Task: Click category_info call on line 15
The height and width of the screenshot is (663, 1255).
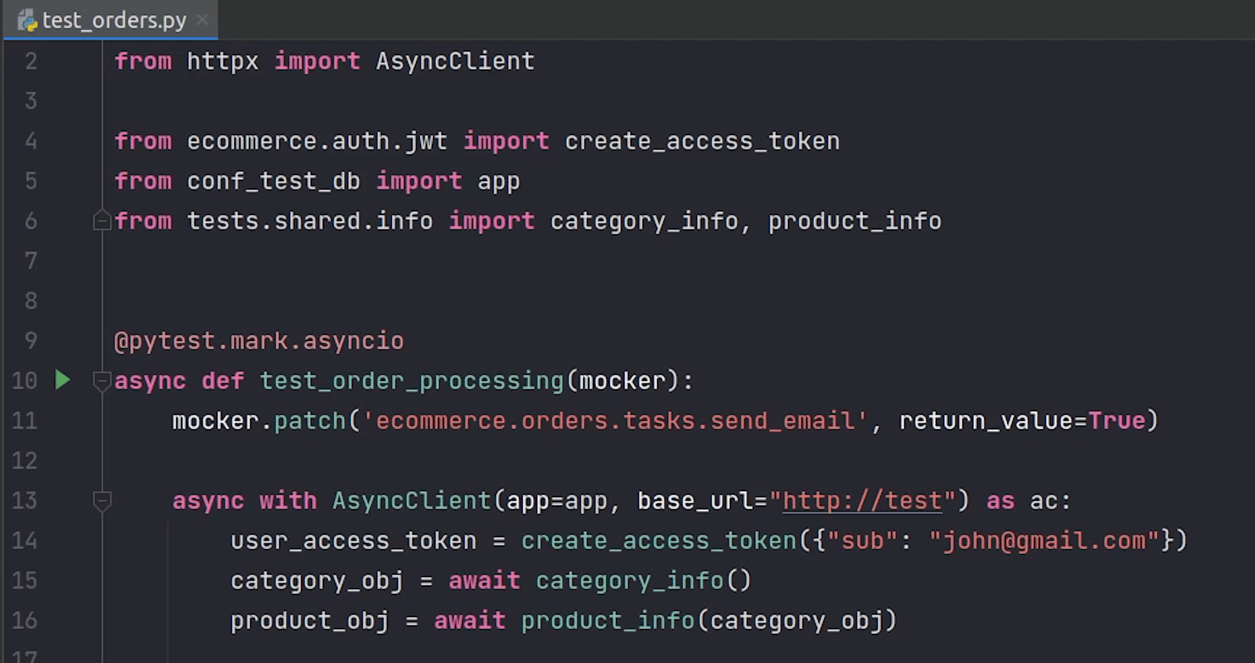Action: click(629, 581)
